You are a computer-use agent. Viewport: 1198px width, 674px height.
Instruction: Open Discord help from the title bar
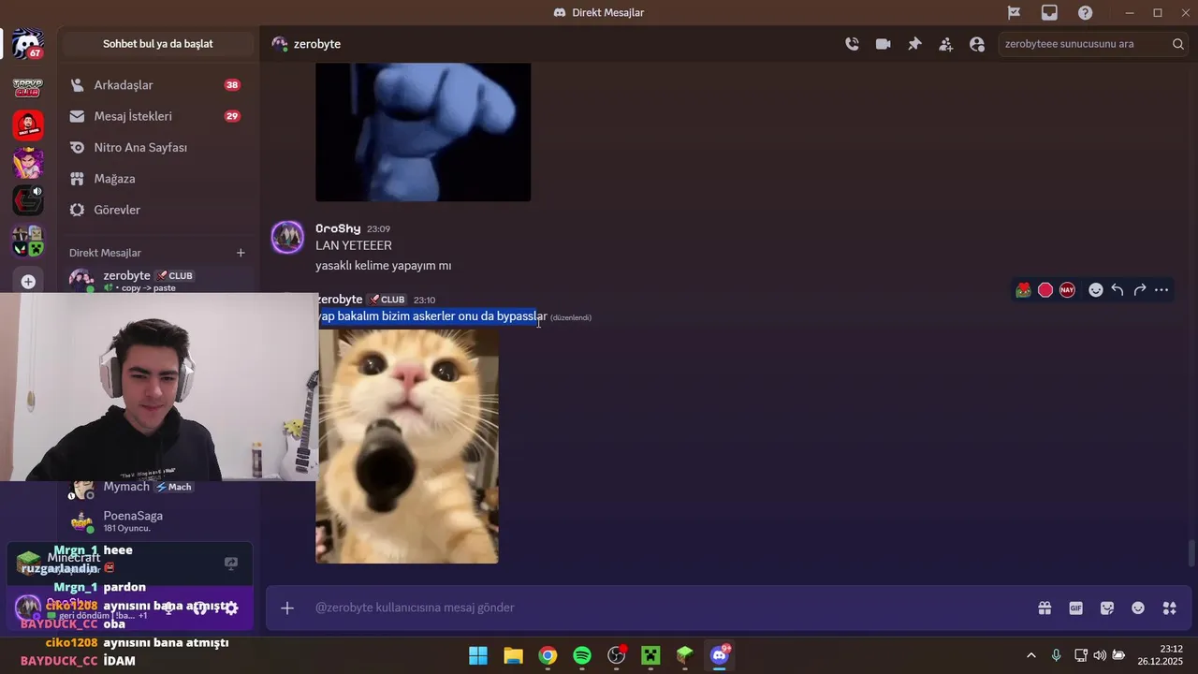[x=1085, y=12]
